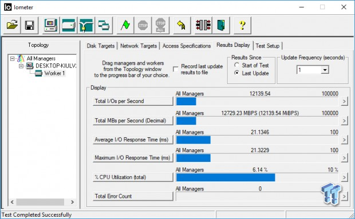Open Update Frequency dropdown
The image size is (355, 219).
pos(325,70)
